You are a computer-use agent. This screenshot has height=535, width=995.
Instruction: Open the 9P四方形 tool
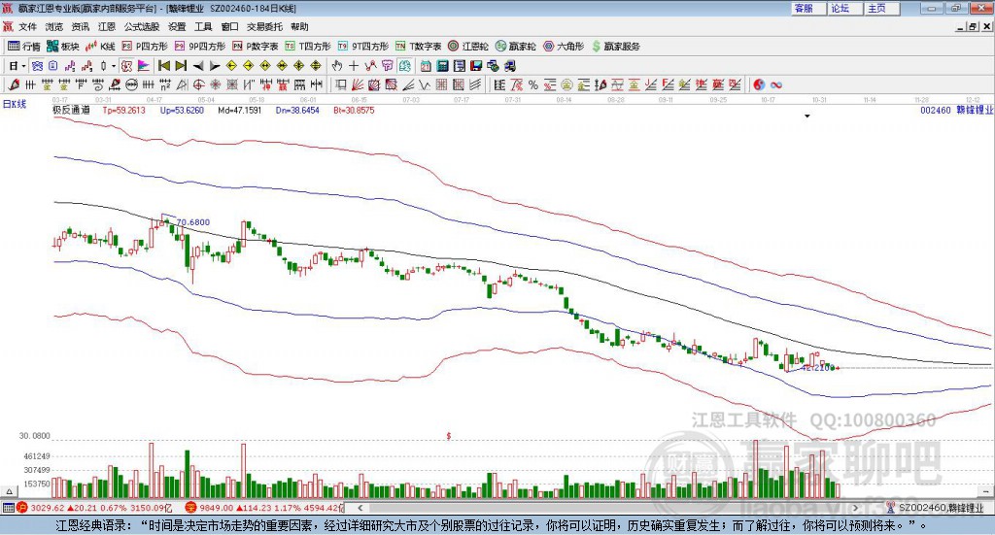[200, 47]
